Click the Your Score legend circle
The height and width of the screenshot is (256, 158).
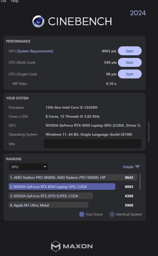[x=82, y=214]
